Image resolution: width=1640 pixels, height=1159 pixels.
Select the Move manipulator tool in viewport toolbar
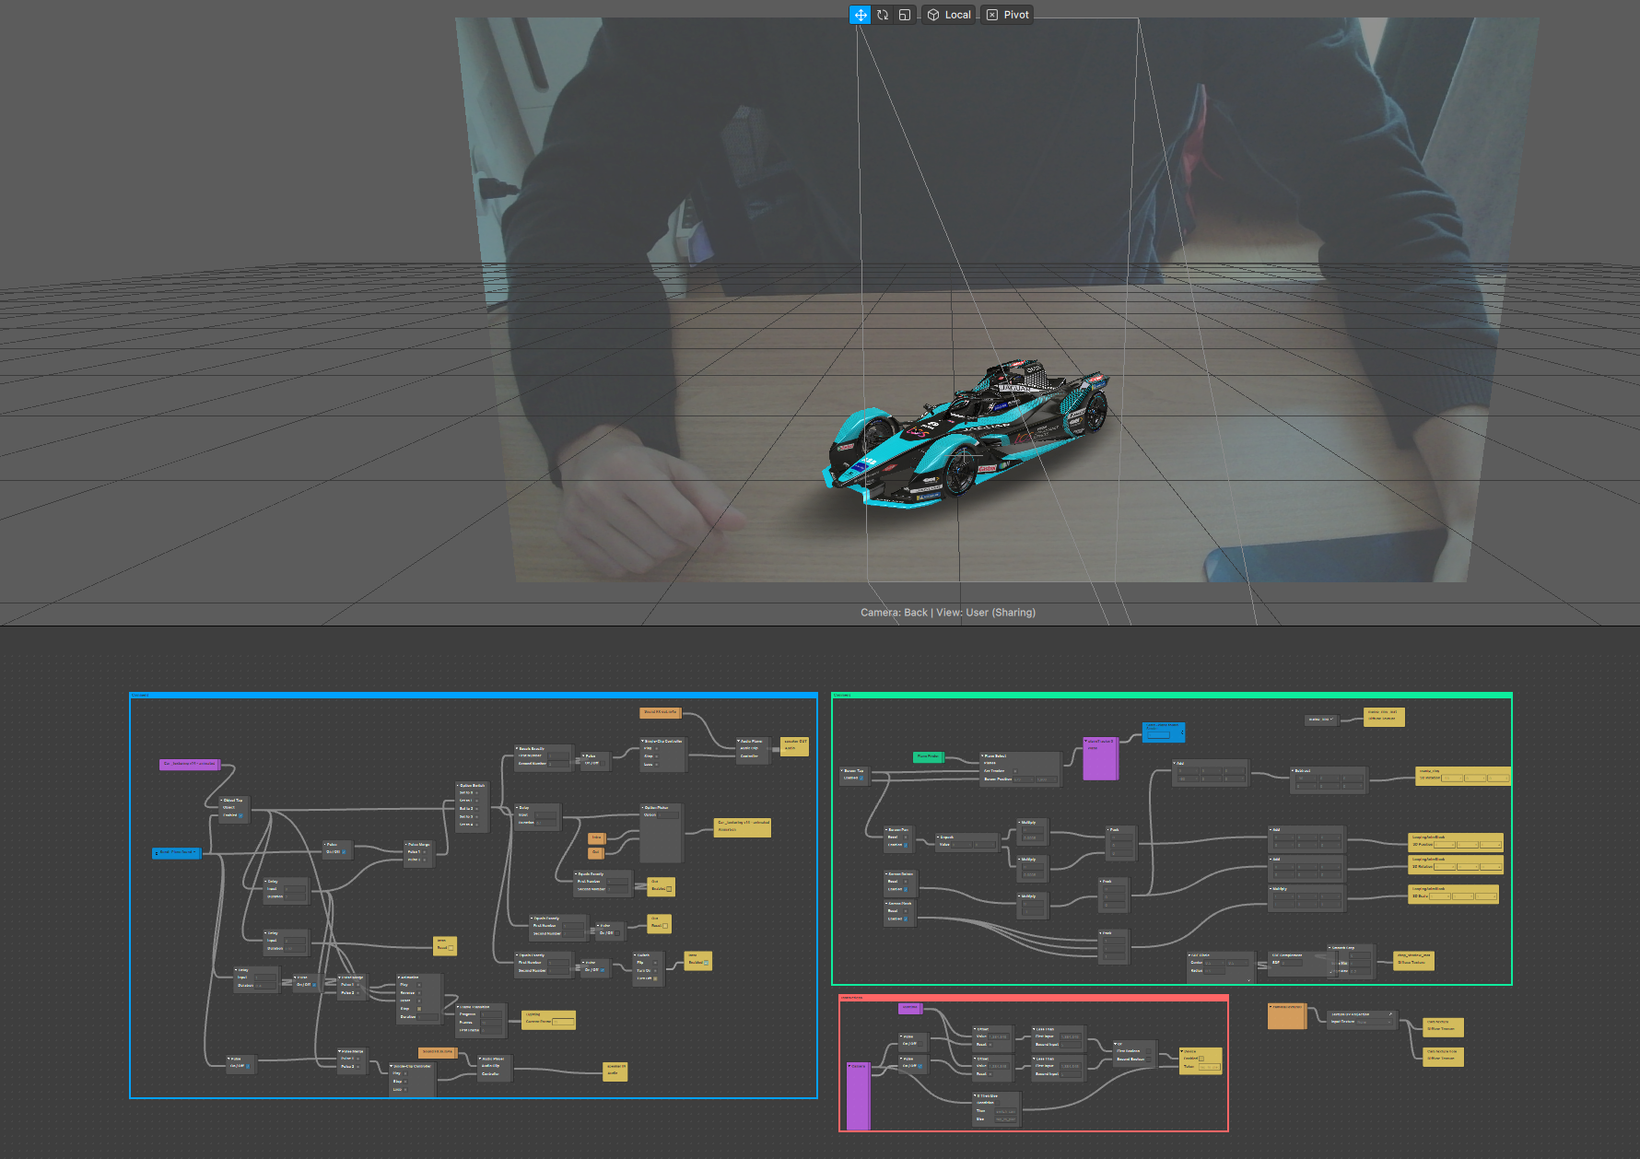click(860, 15)
